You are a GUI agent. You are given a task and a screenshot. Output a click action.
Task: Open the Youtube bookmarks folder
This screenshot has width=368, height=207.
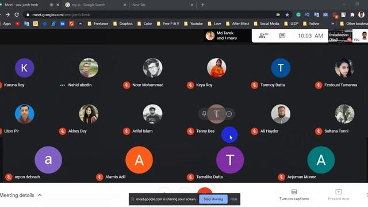193,24
